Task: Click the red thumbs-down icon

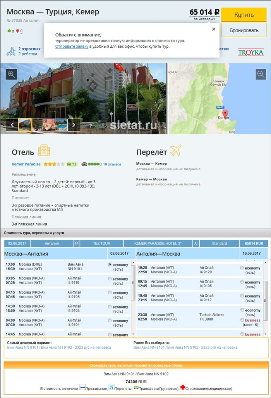Action: coord(17,31)
